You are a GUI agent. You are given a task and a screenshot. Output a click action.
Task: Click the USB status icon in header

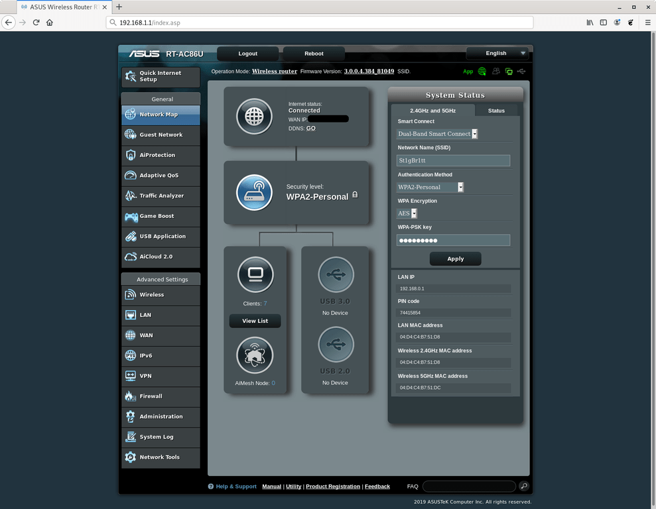tap(522, 72)
